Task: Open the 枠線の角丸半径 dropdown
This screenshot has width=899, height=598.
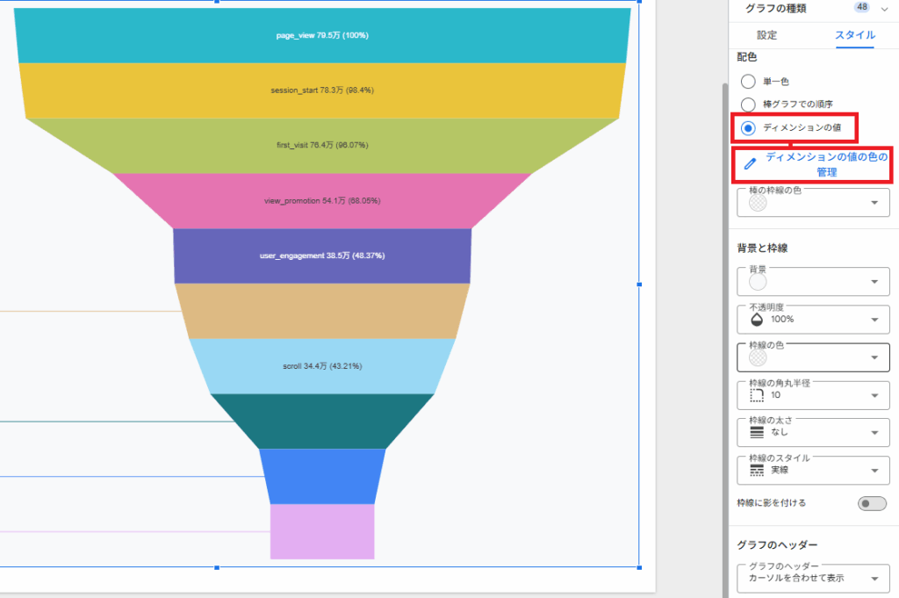Action: point(813,395)
